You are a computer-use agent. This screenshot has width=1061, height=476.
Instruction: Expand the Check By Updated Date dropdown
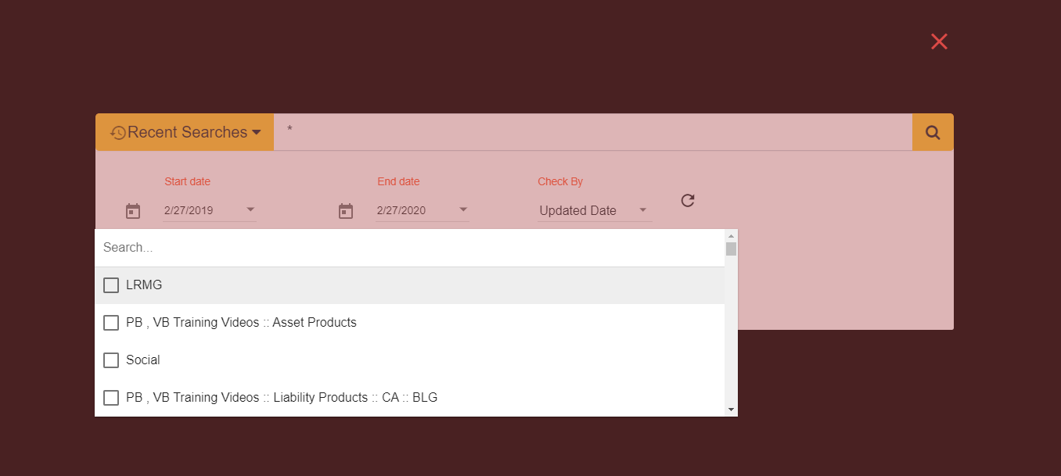click(x=595, y=210)
